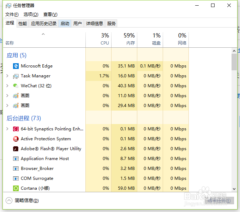Click the second 画图 paint icon, 29.4 MB row

pyautogui.click(x=16, y=106)
